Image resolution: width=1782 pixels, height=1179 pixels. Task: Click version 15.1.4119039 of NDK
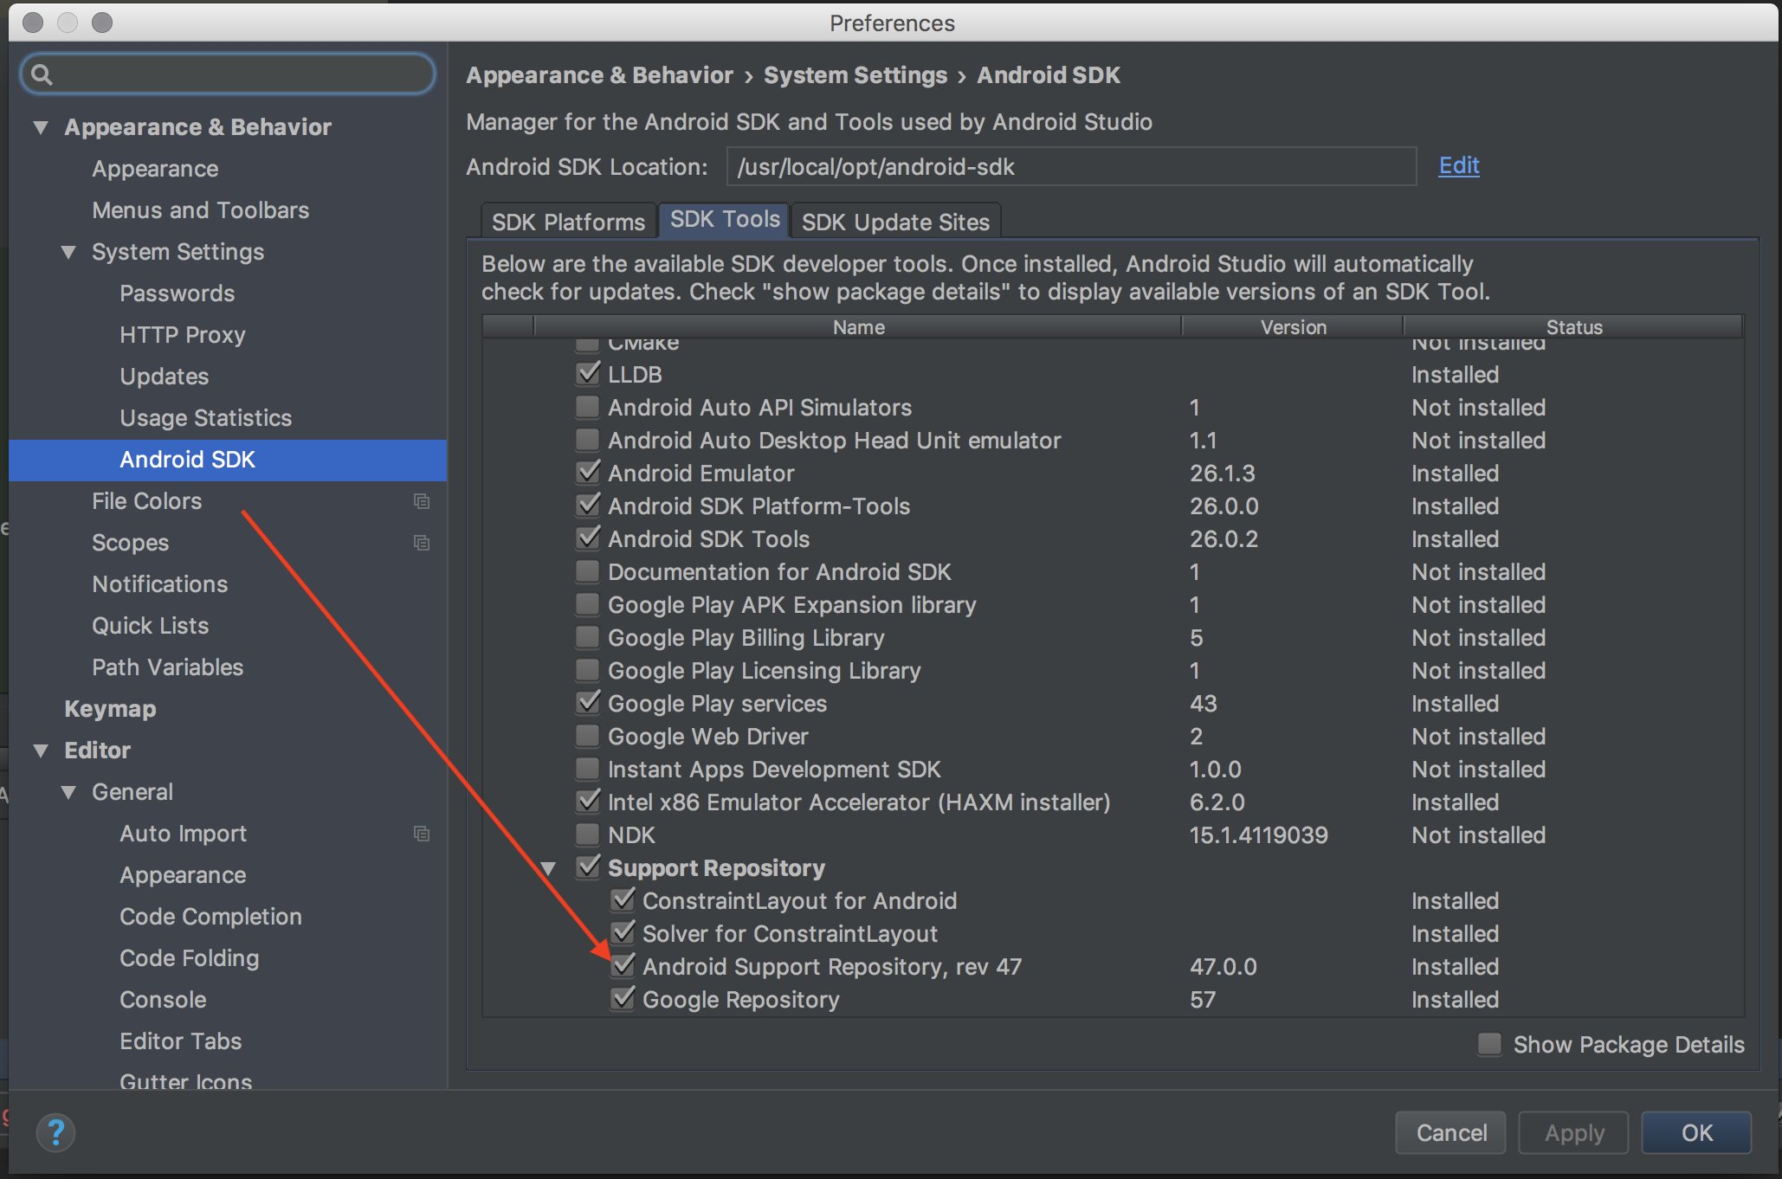click(x=1258, y=834)
